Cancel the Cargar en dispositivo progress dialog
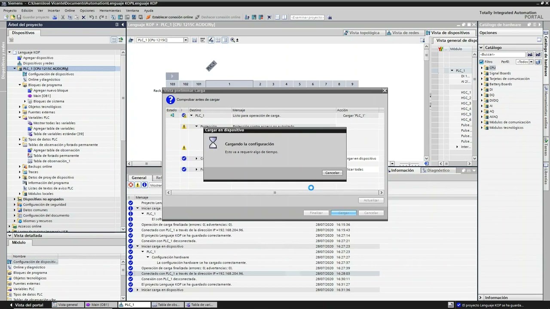Screen dimensions: 550x309 click(332, 173)
